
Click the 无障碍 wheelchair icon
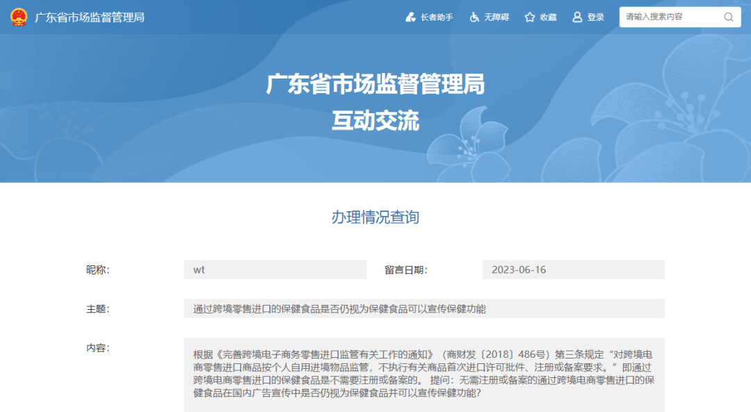(x=474, y=17)
